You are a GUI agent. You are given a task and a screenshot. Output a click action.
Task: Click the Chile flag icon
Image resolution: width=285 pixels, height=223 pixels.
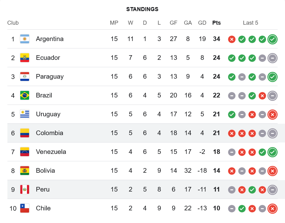tap(25, 209)
